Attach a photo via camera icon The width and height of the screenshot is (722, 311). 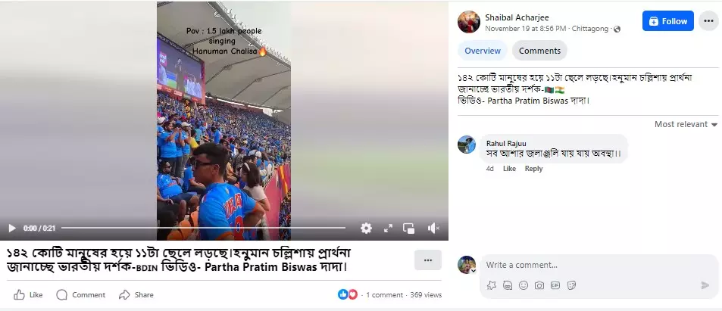pos(539,285)
